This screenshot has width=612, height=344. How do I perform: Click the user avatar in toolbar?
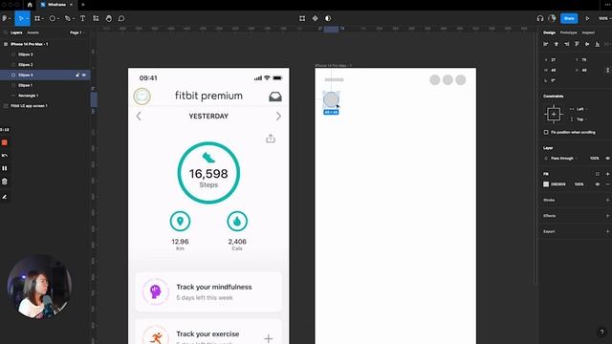[x=552, y=18]
